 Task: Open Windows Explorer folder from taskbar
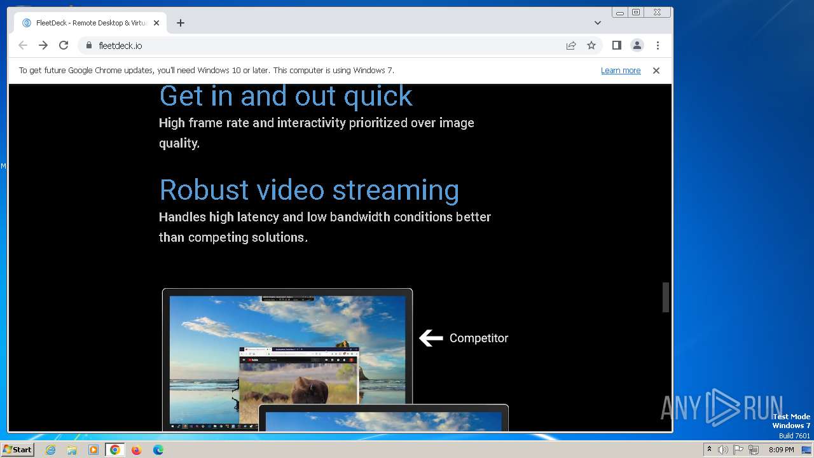point(72,450)
